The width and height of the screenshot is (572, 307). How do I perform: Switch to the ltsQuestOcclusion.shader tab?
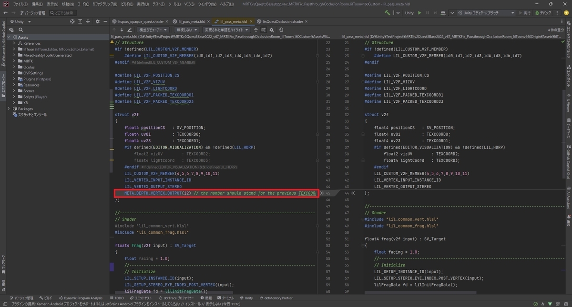pyautogui.click(x=279, y=21)
